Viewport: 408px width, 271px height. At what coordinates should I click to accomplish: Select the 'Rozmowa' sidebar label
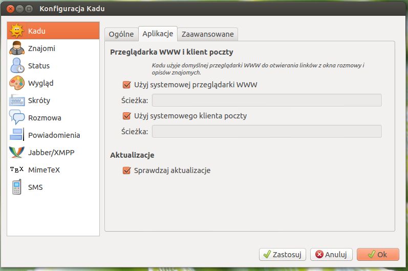click(45, 118)
